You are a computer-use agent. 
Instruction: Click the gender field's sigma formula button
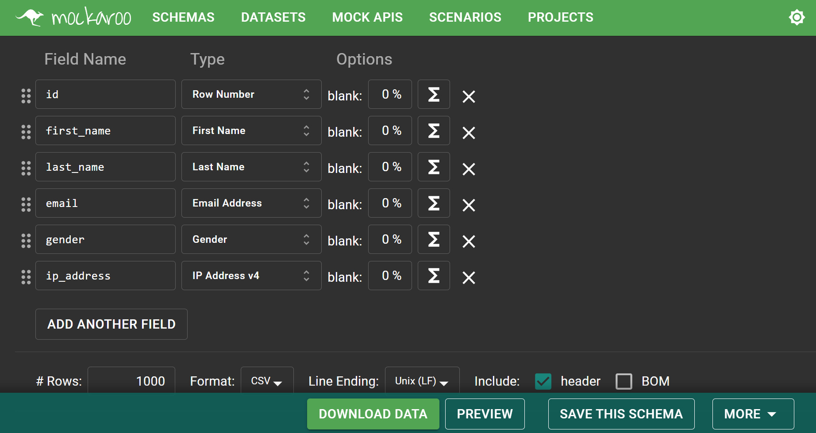[434, 240]
